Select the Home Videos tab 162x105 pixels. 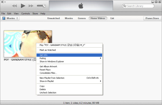click(x=98, y=18)
